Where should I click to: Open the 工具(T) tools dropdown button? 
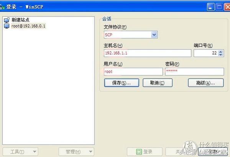(20, 152)
